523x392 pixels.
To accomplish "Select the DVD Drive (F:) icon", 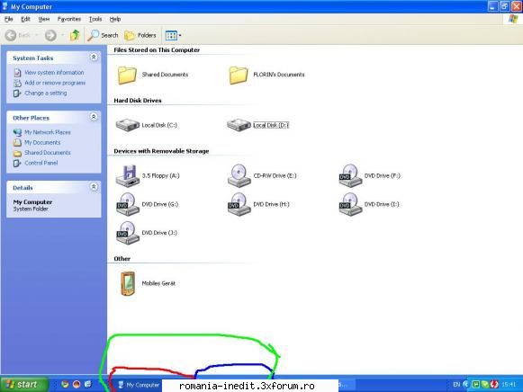I will (x=350, y=175).
